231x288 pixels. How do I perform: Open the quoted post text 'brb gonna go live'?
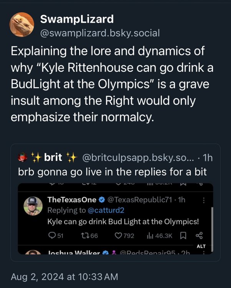point(112,172)
